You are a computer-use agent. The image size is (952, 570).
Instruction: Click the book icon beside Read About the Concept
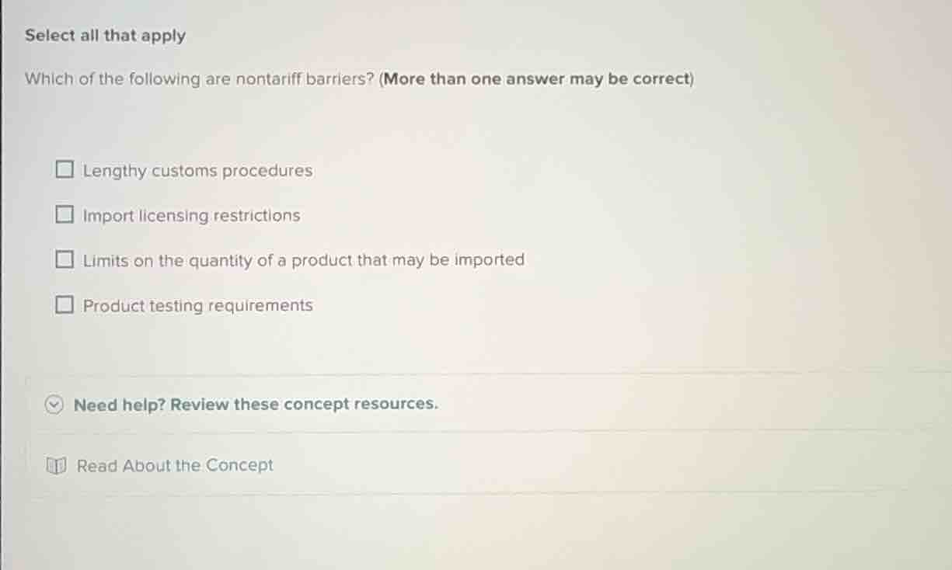tap(55, 465)
